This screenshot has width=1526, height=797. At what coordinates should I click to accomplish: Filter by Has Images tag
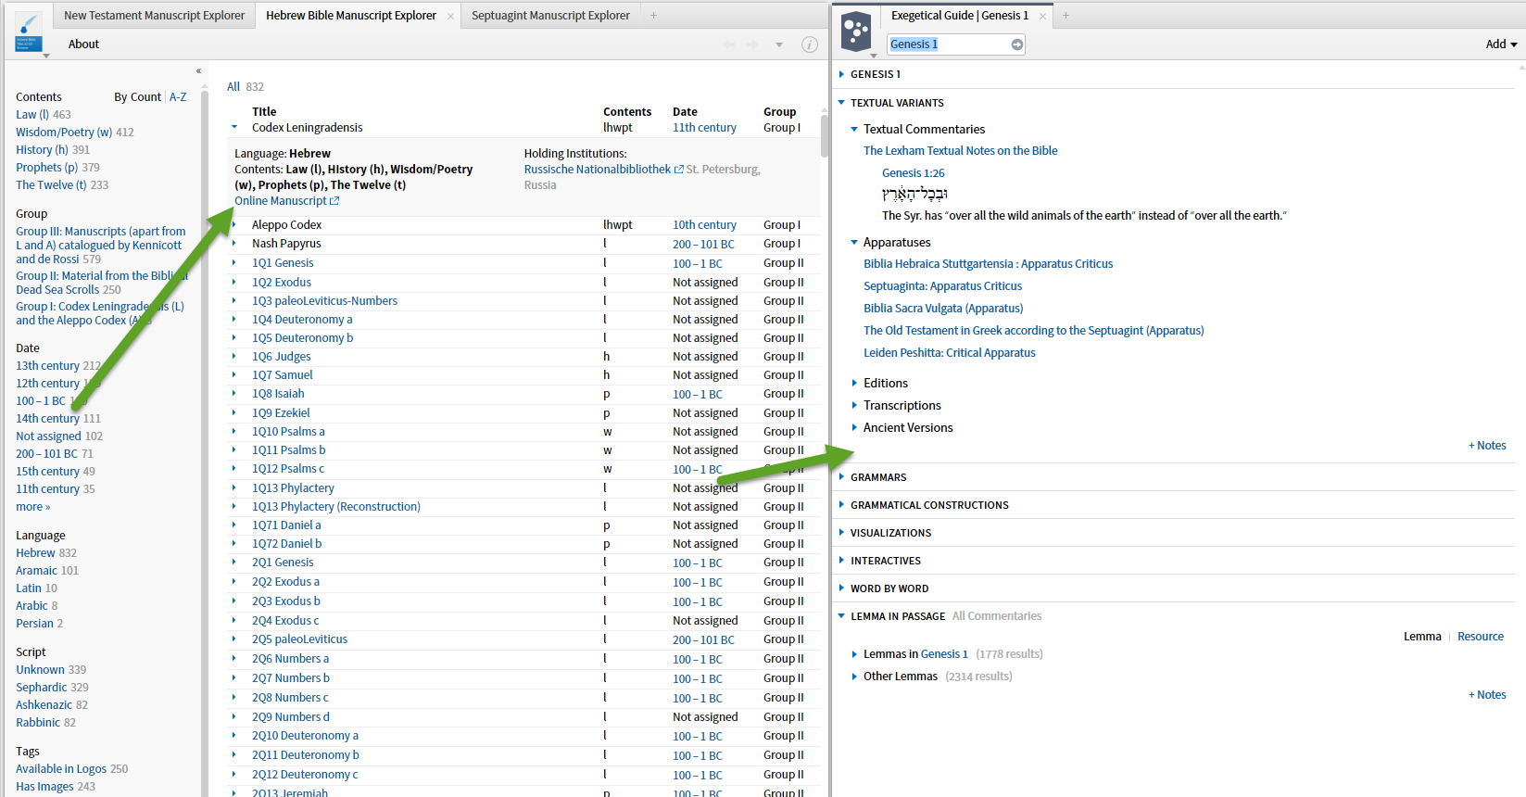(x=44, y=787)
